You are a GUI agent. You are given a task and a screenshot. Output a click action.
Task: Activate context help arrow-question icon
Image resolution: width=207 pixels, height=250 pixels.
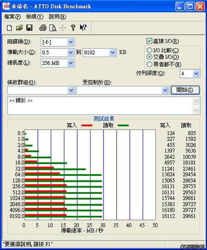click(x=83, y=27)
